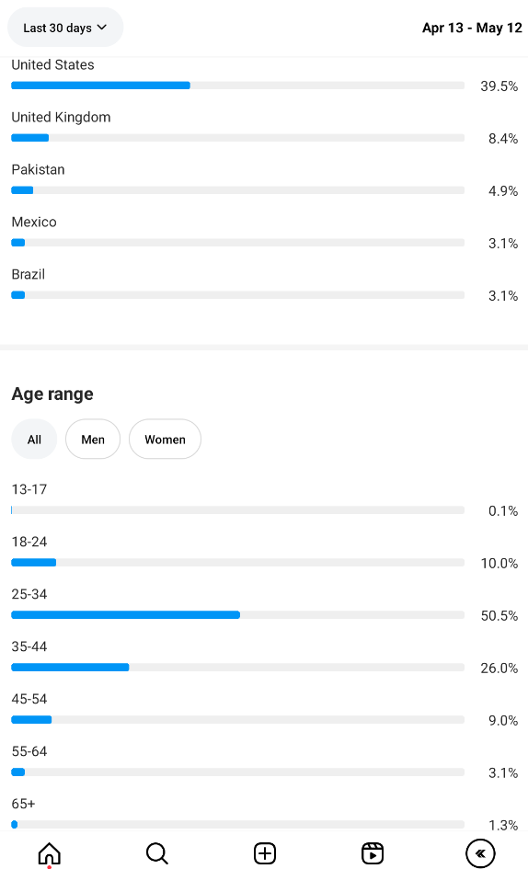Tap the 35-44 age range bar
This screenshot has width=528, height=869.
point(237,668)
